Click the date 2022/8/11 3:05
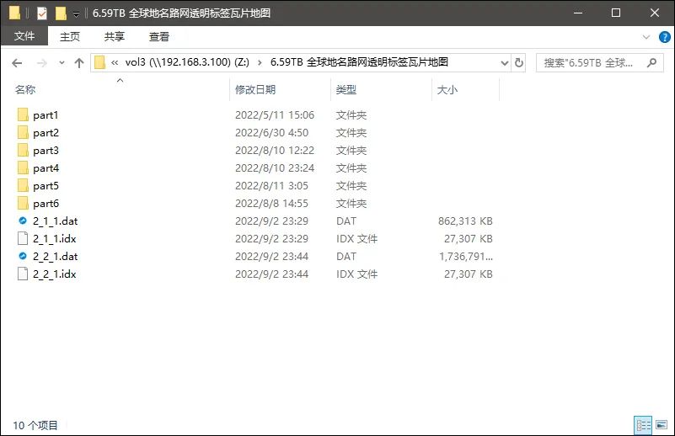The image size is (675, 436). click(x=271, y=185)
